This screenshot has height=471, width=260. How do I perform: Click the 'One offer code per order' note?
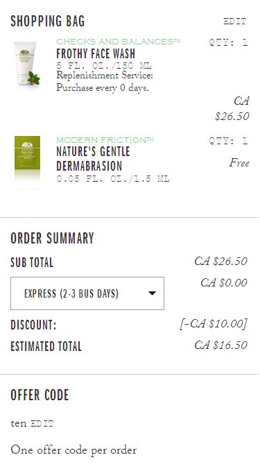coord(73,450)
